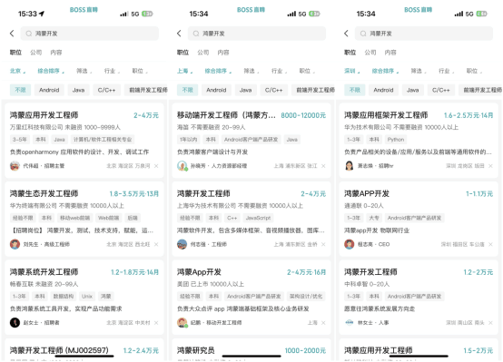Open 筛选 filter in Beijing screen

(x=84, y=71)
